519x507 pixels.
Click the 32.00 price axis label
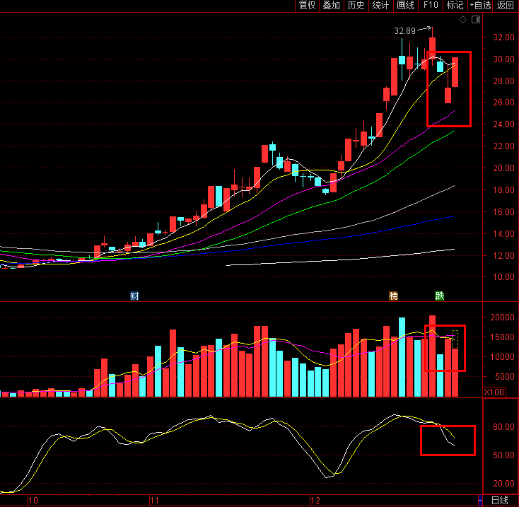click(x=503, y=37)
